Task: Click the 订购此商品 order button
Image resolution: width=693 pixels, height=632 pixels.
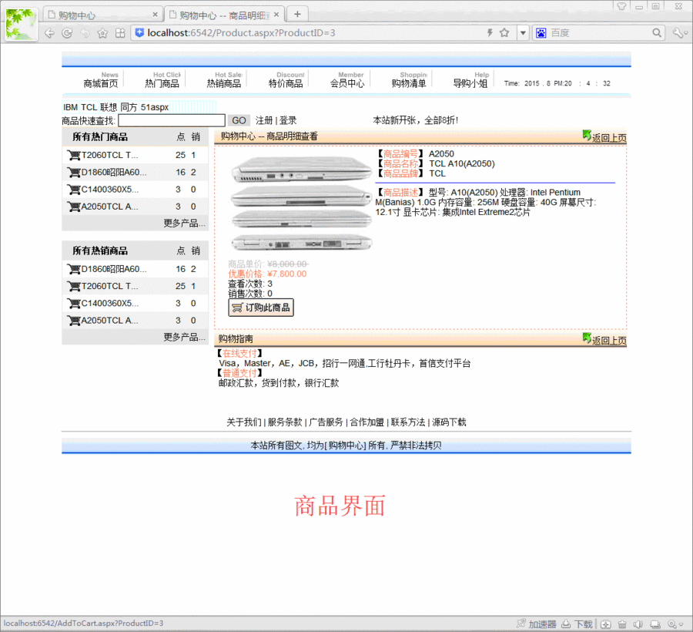Action: pos(261,307)
